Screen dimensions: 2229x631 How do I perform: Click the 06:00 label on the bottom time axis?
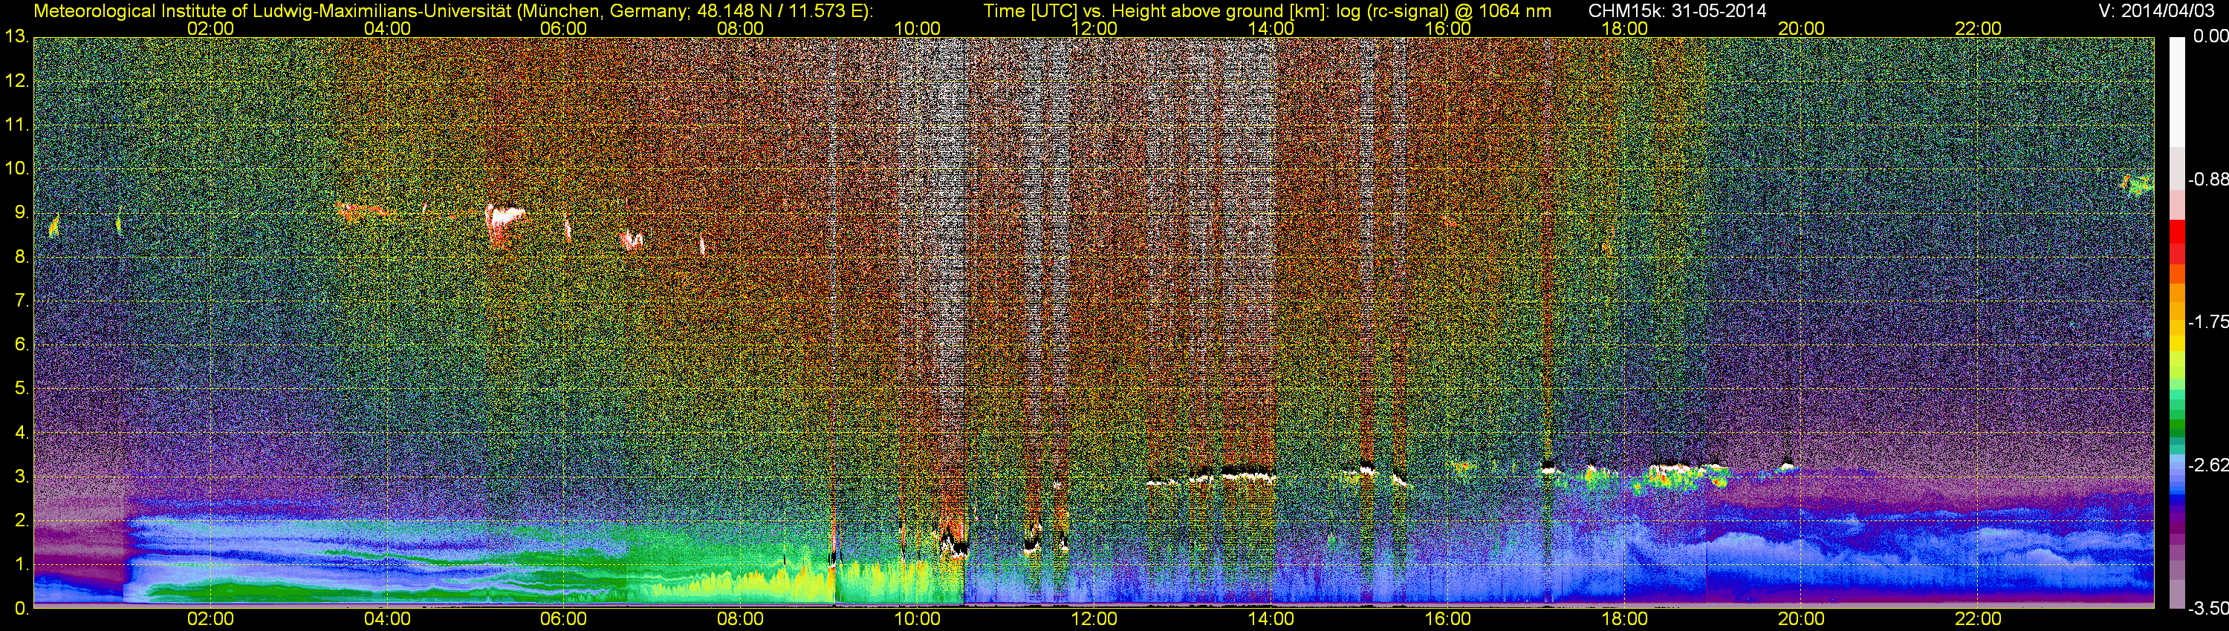[563, 619]
